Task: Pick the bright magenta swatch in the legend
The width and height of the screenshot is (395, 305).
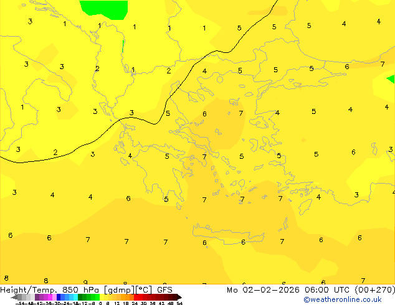Action: (50, 297)
